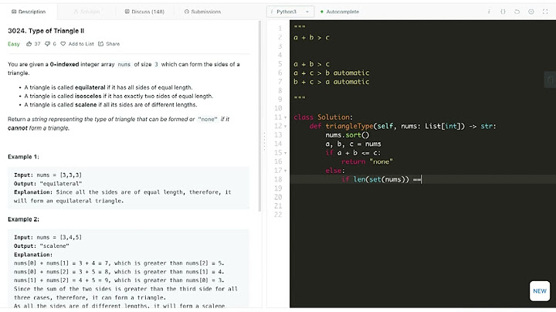Reset code with the undo arrow icon

pos(517,12)
